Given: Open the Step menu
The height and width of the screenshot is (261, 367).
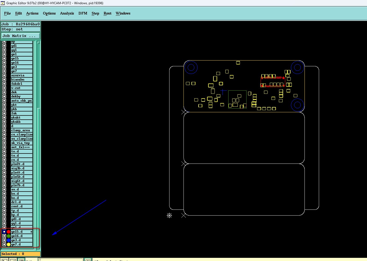Looking at the screenshot, I should click(x=95, y=13).
